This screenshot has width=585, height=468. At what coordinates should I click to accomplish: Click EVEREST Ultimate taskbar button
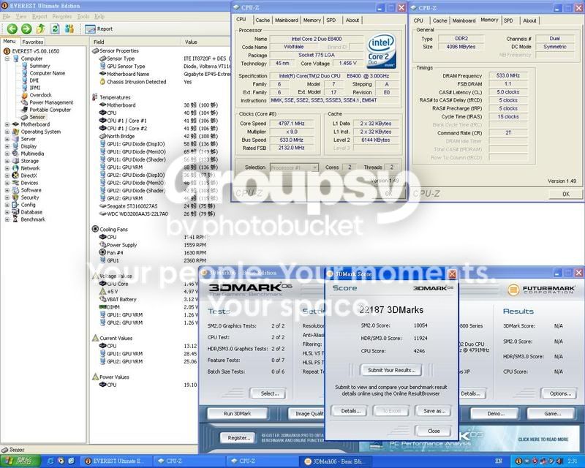pos(117,461)
